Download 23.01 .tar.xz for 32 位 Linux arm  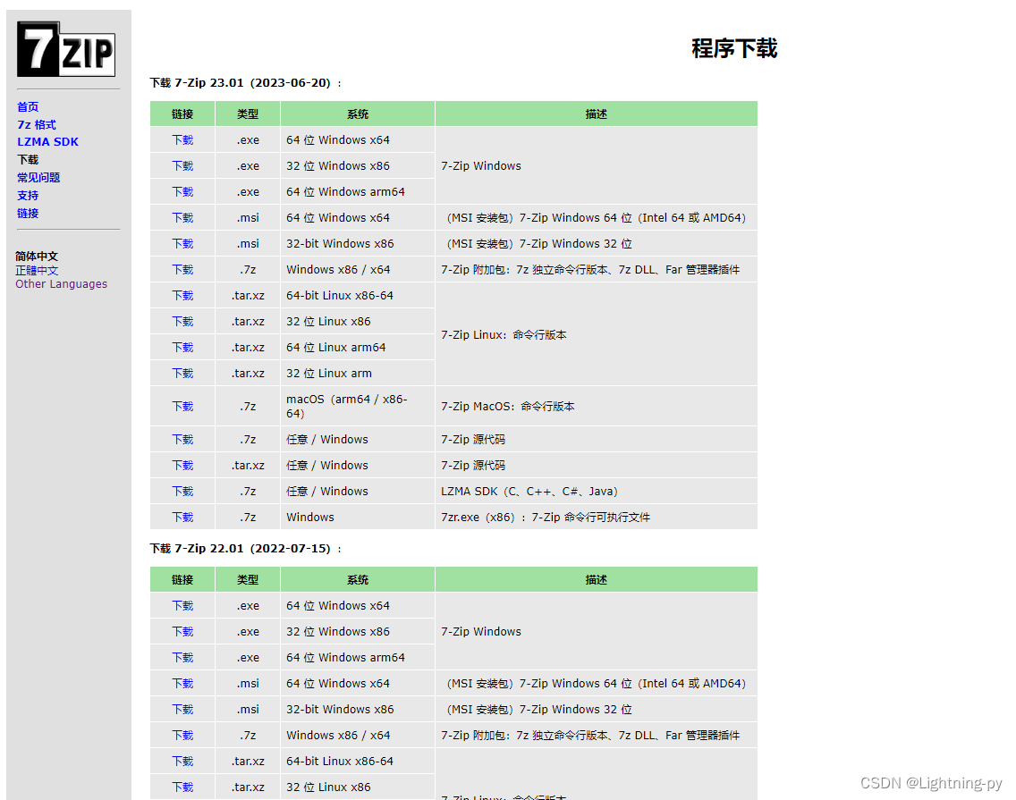(x=182, y=373)
